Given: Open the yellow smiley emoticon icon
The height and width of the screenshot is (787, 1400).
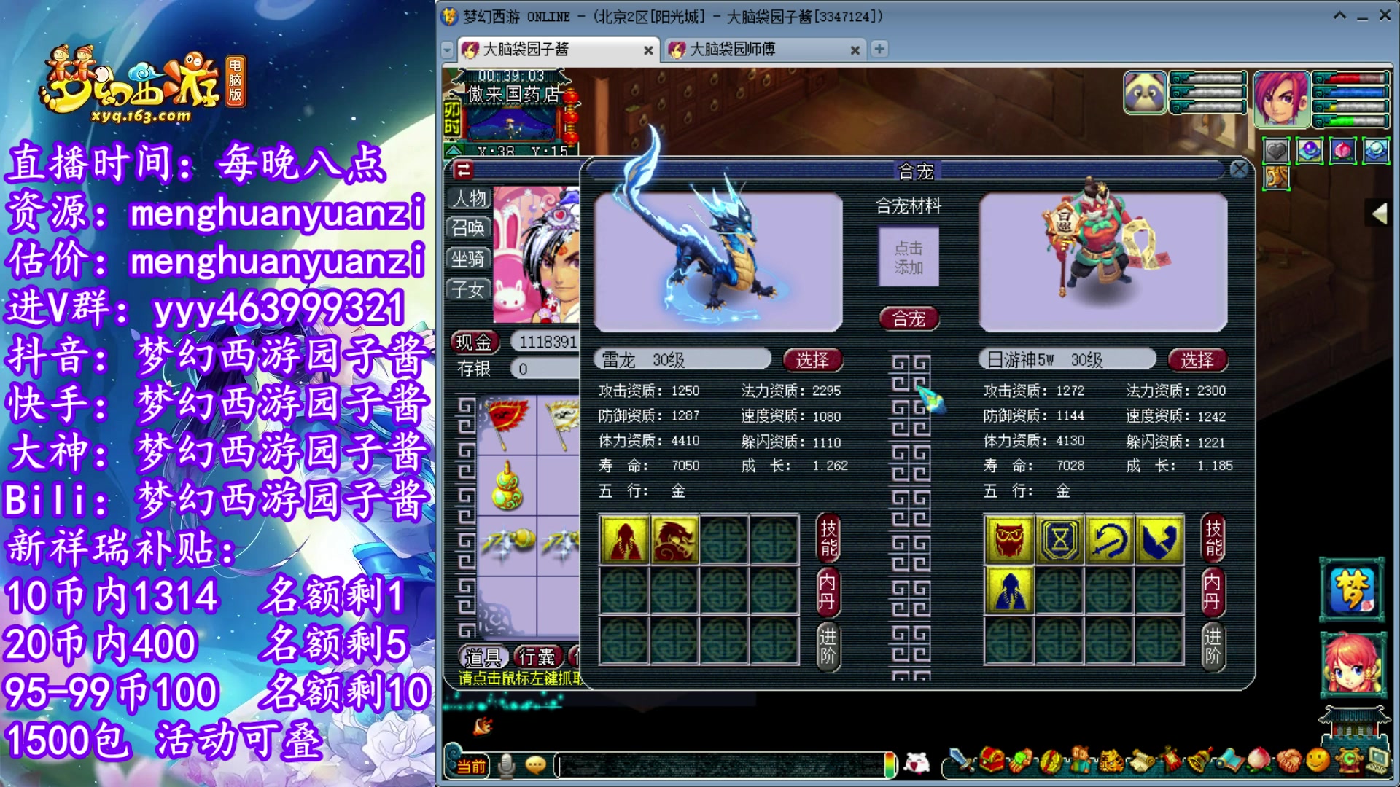Looking at the screenshot, I should click(1318, 760).
